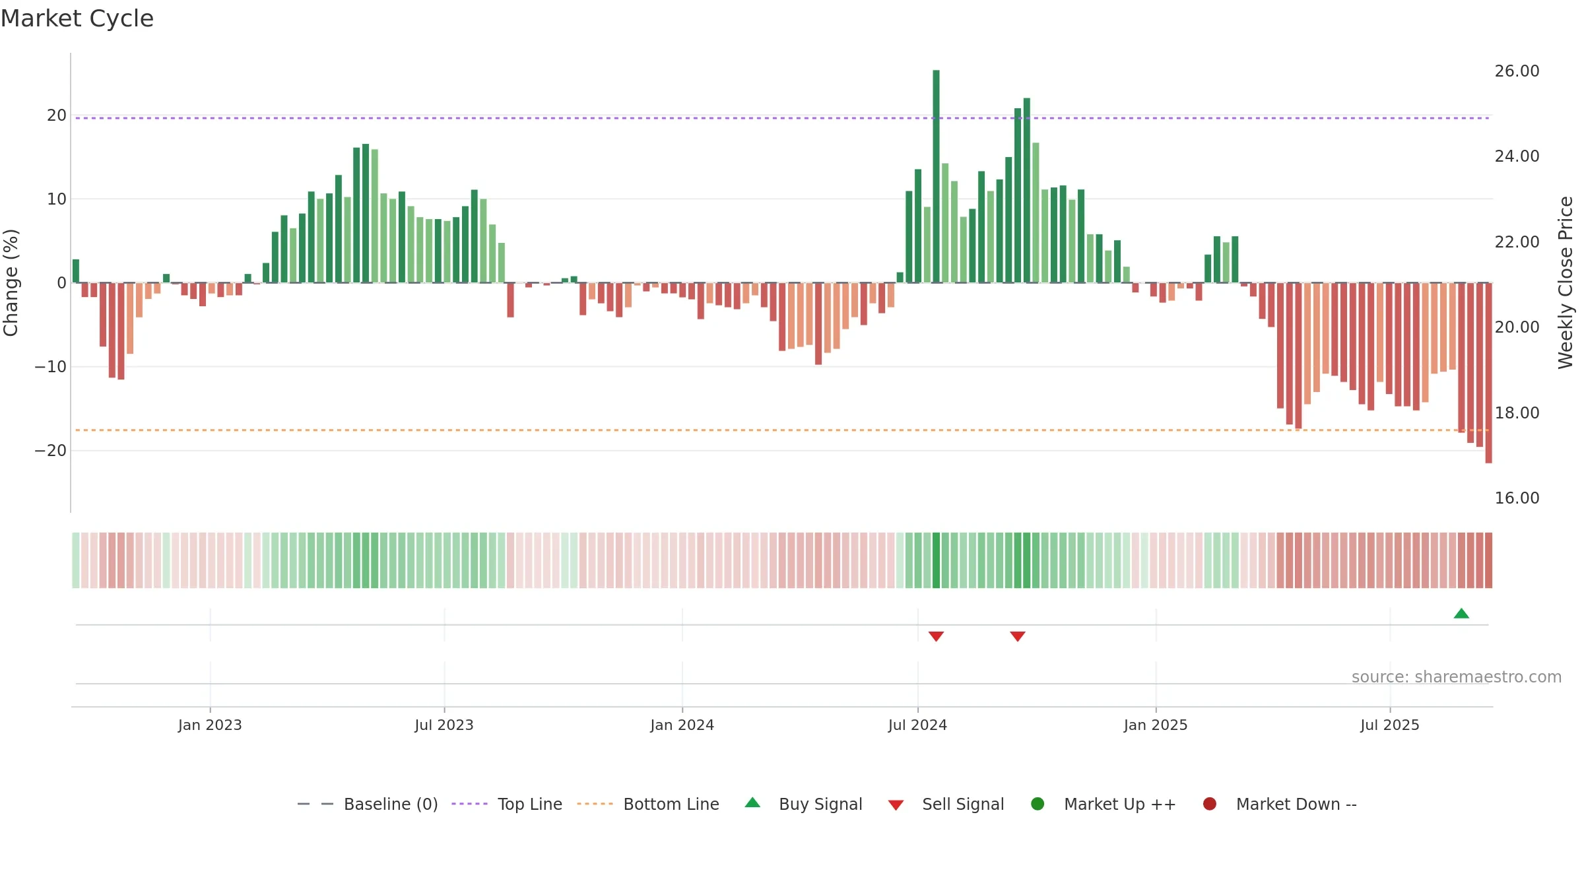1584x891 pixels.
Task: Toggle the Top Line legend item
Action: point(507,804)
